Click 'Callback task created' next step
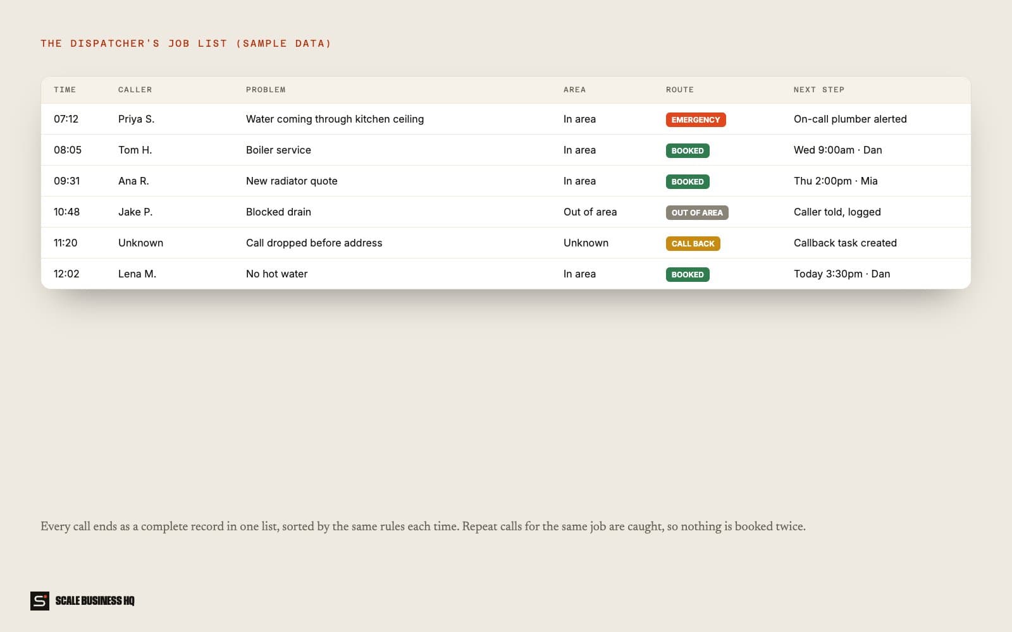Screen dimensions: 1012x632 (x=845, y=243)
